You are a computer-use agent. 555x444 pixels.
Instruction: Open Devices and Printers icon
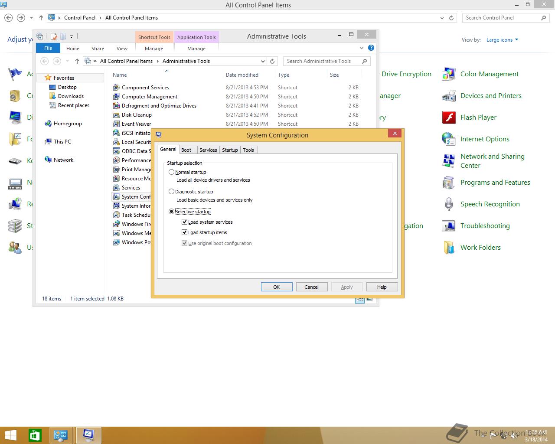(449, 96)
